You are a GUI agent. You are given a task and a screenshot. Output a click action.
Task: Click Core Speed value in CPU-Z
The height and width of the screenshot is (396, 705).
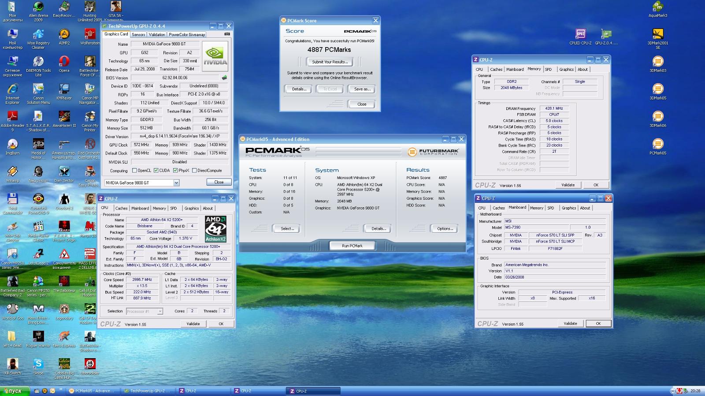(x=142, y=279)
